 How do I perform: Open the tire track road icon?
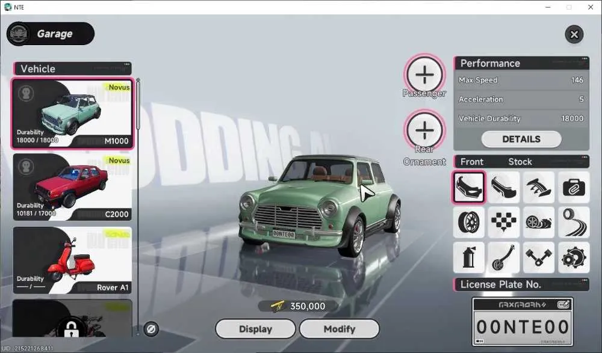click(x=574, y=222)
